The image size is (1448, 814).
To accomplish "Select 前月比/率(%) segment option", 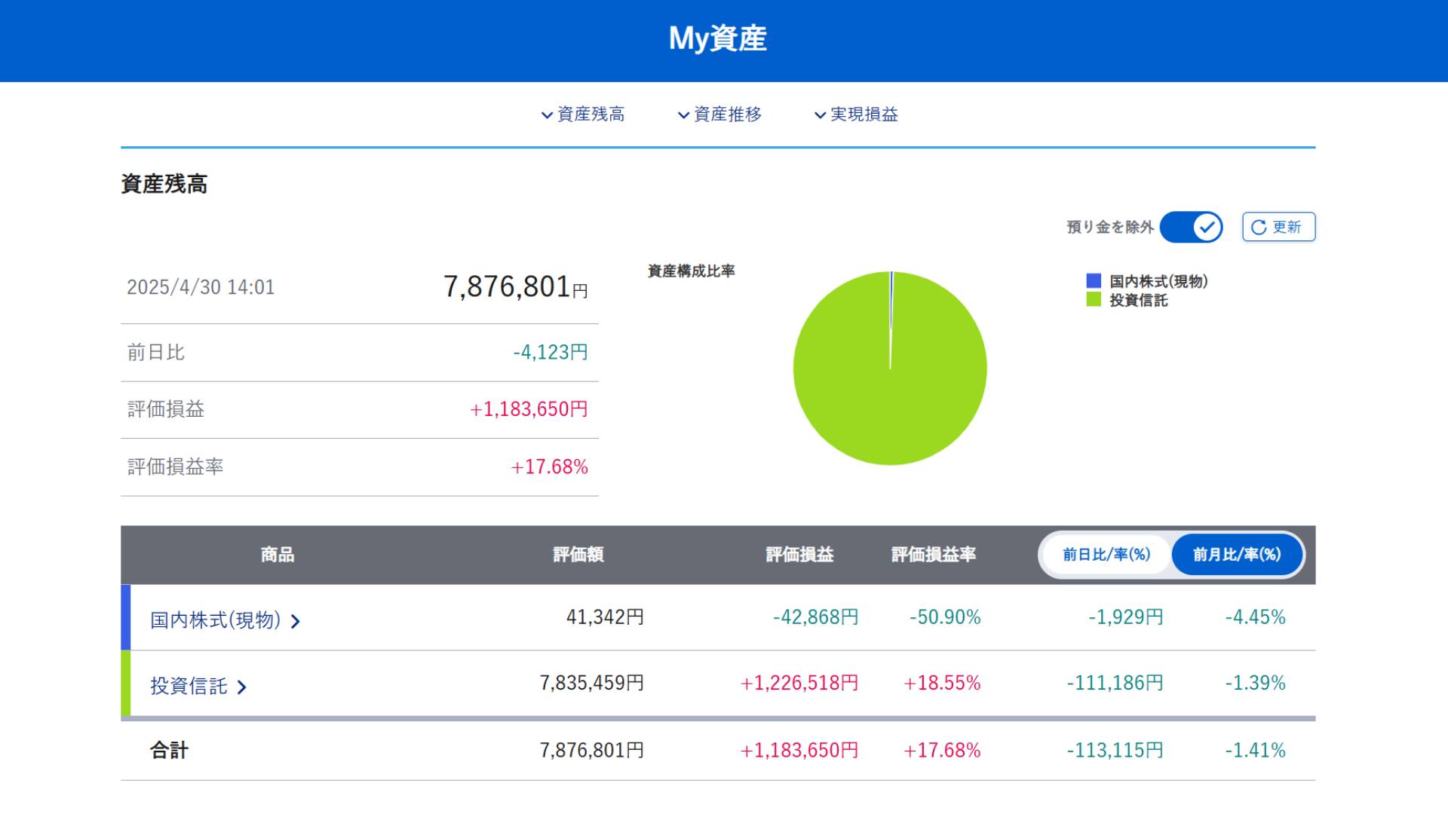I will click(1237, 555).
